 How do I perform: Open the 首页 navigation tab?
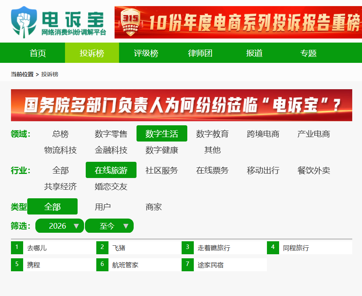[x=38, y=53]
